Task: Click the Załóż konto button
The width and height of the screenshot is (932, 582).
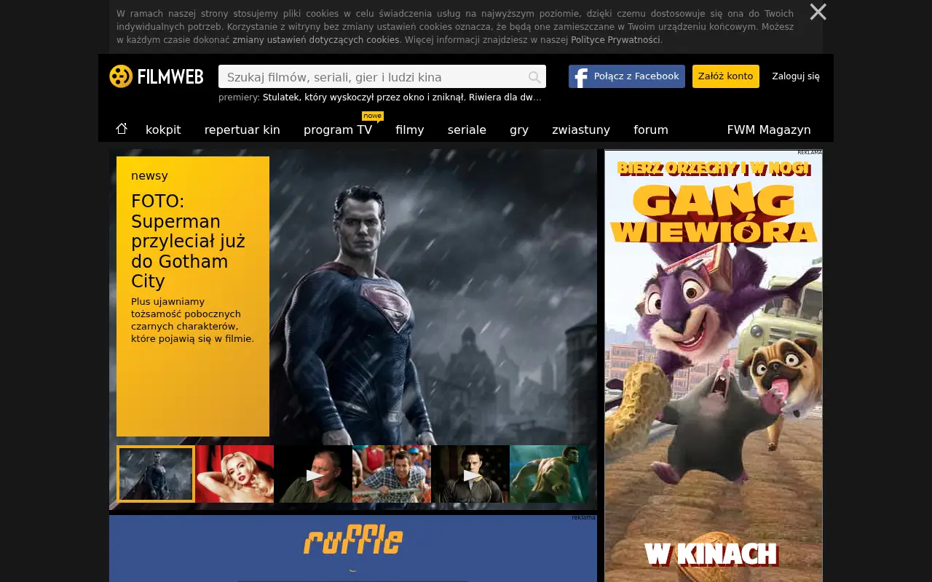Action: pos(725,76)
